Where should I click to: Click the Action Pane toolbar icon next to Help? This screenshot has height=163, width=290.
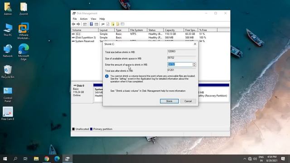tap(97, 24)
